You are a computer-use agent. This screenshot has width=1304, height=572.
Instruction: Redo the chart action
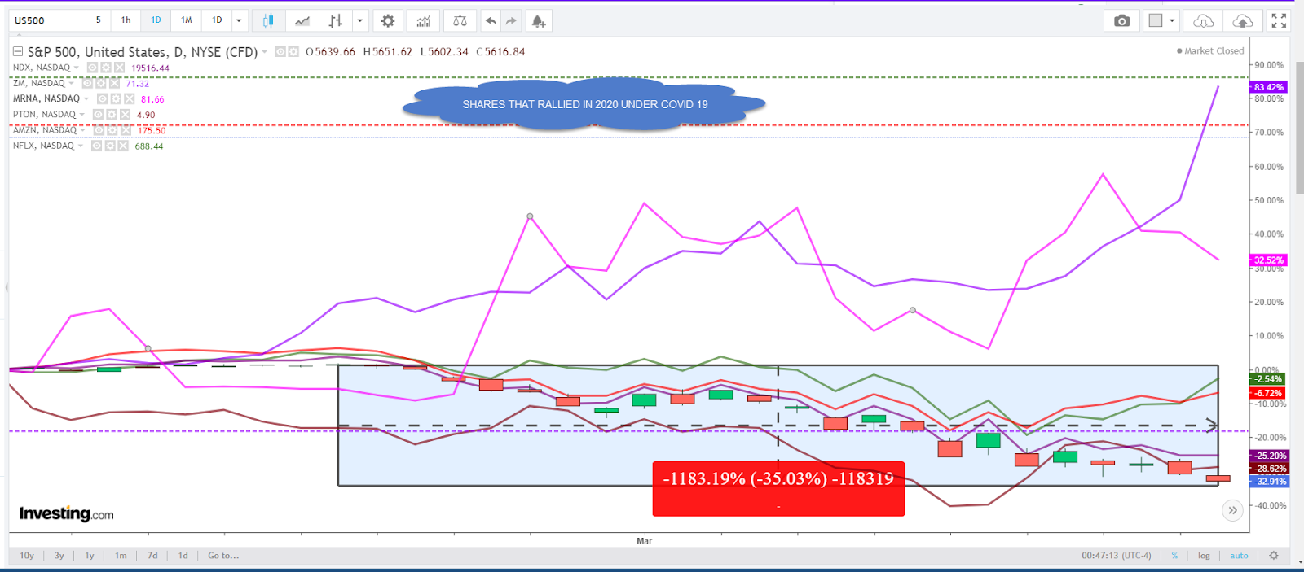pyautogui.click(x=511, y=20)
